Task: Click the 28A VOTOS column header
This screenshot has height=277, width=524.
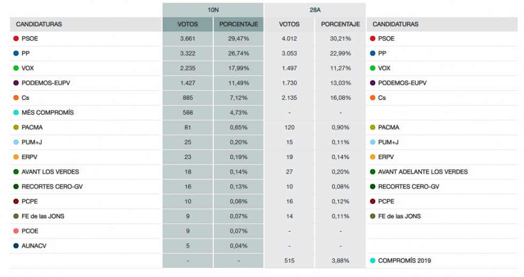Action: (x=289, y=25)
